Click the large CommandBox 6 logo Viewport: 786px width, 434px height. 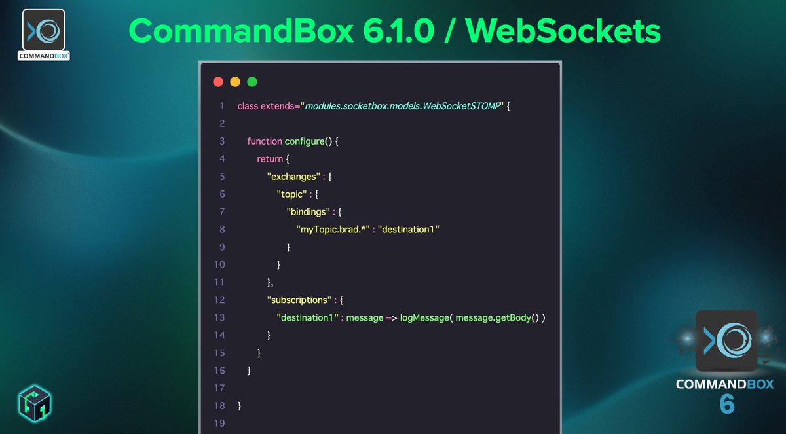[x=726, y=363]
